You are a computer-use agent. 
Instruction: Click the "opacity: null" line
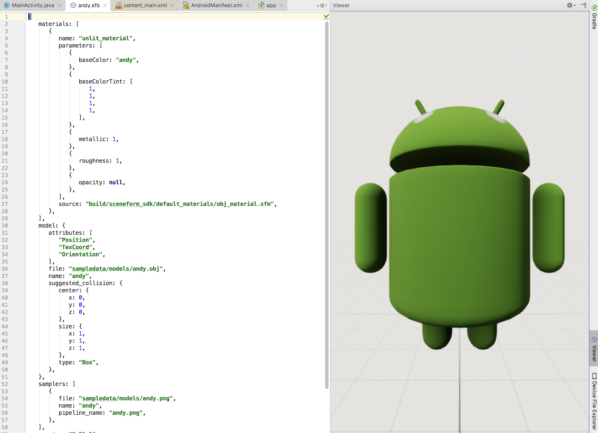(102, 182)
